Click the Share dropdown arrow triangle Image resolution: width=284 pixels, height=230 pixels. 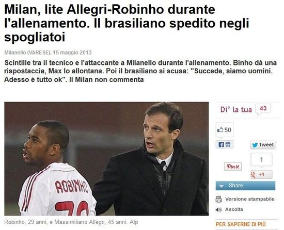click(222, 186)
